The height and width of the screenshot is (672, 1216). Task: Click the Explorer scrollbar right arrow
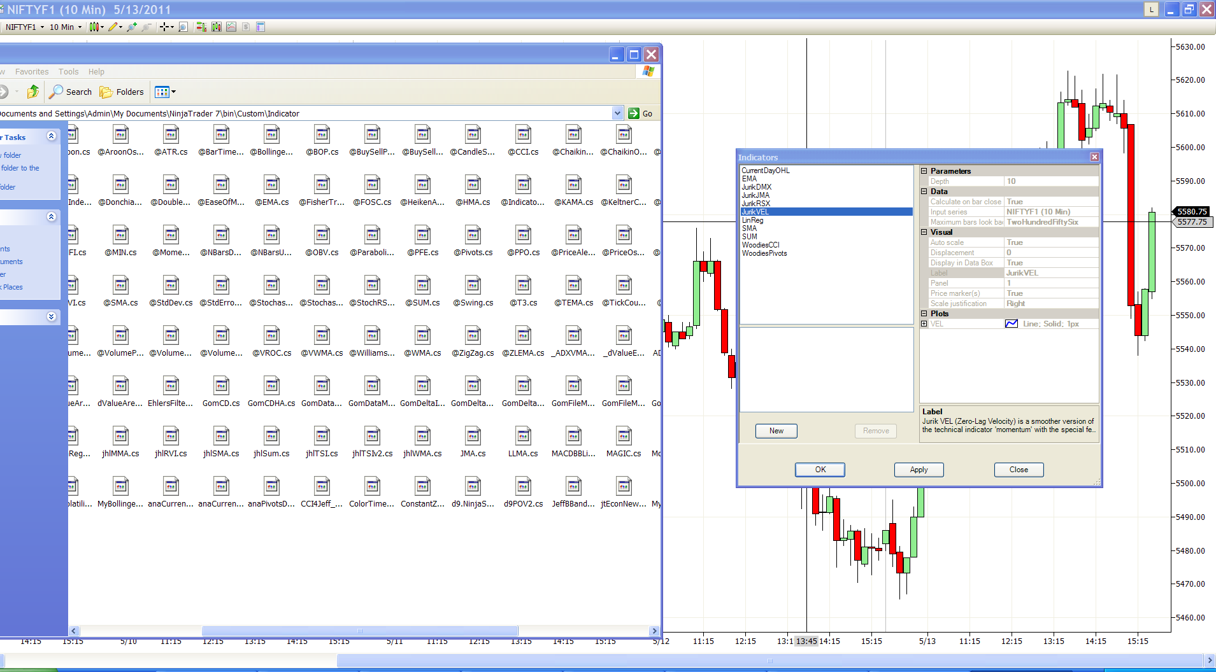pos(654,631)
